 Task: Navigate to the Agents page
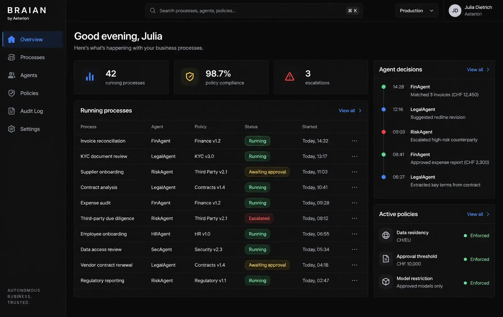pyautogui.click(x=33, y=75)
